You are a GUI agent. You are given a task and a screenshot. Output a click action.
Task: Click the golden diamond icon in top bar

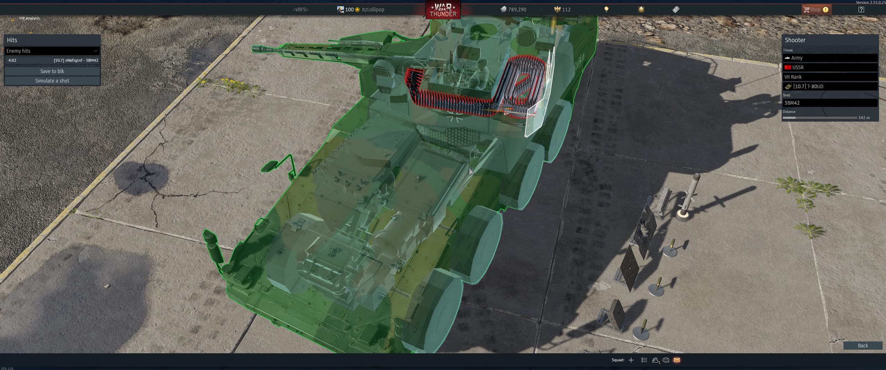641,10
